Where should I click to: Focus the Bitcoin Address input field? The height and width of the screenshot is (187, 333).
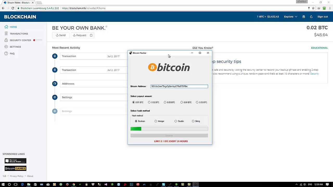(x=179, y=86)
